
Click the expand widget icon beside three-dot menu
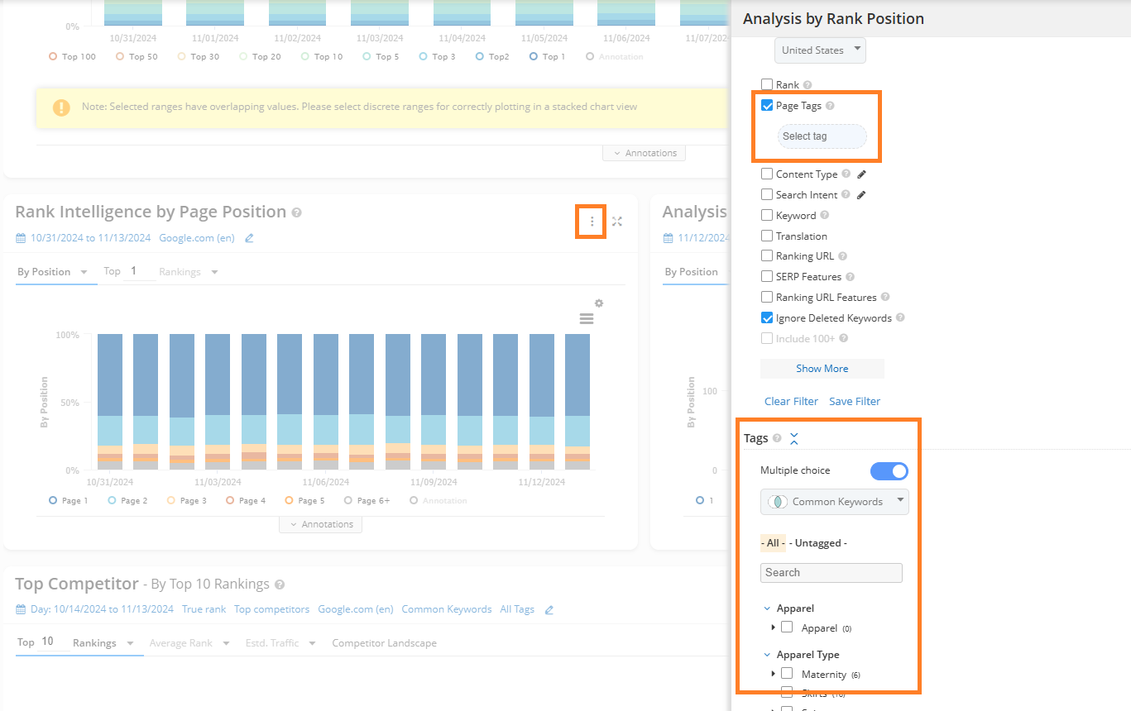[617, 222]
